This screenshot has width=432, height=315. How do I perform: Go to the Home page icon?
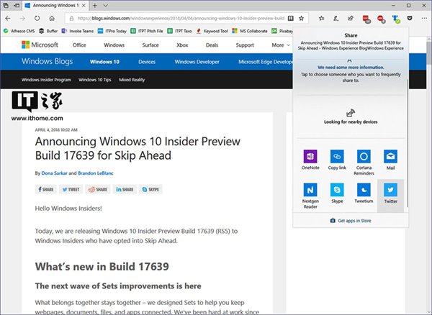click(52, 19)
